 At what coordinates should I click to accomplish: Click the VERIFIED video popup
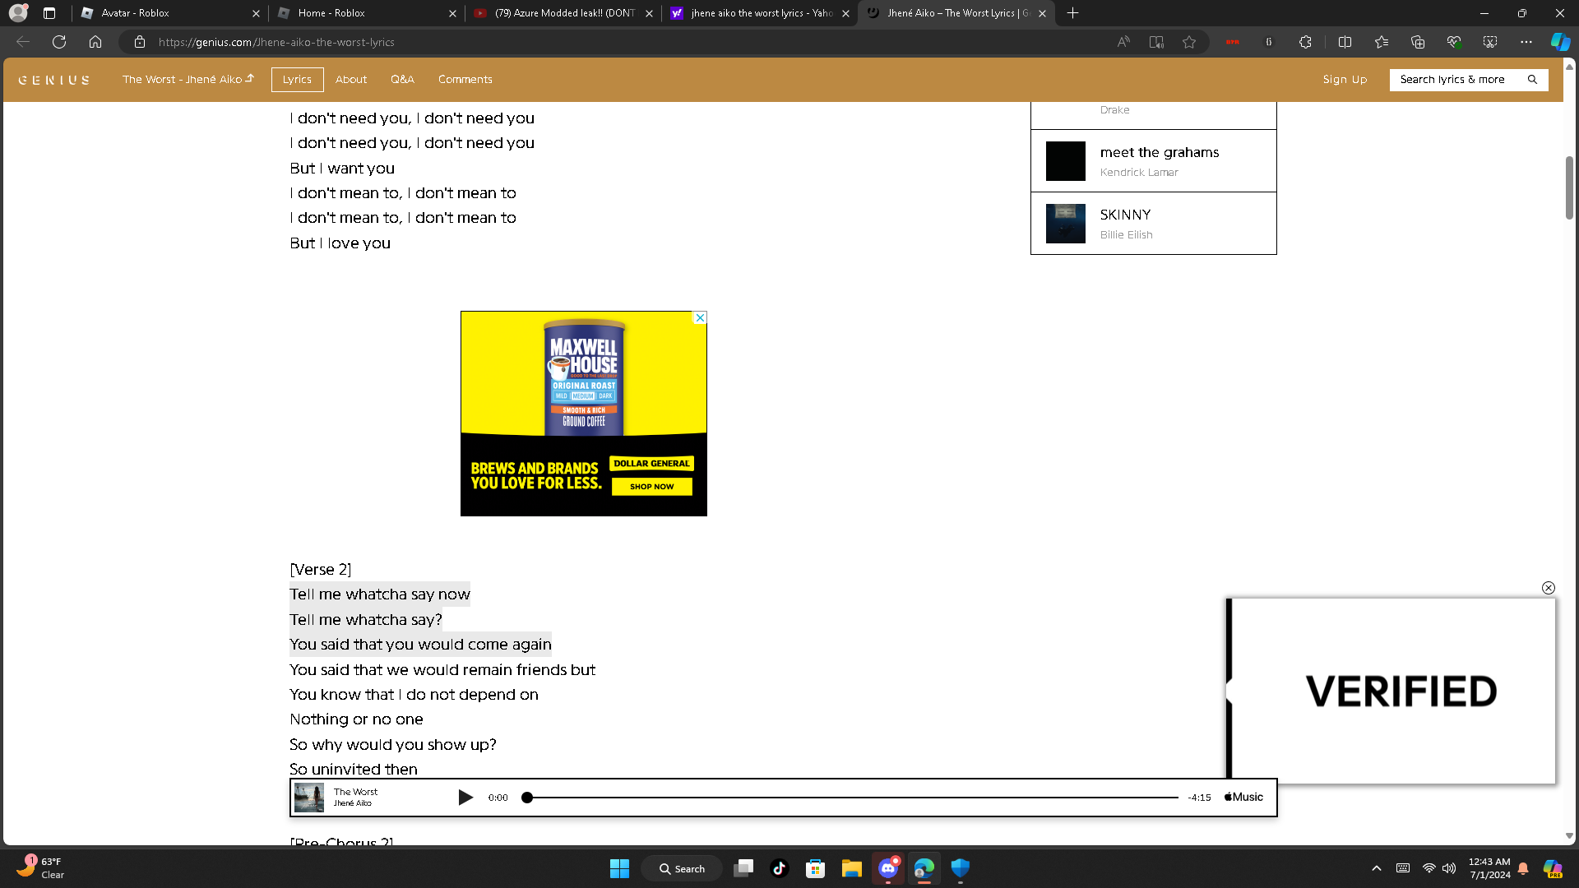tap(1391, 691)
